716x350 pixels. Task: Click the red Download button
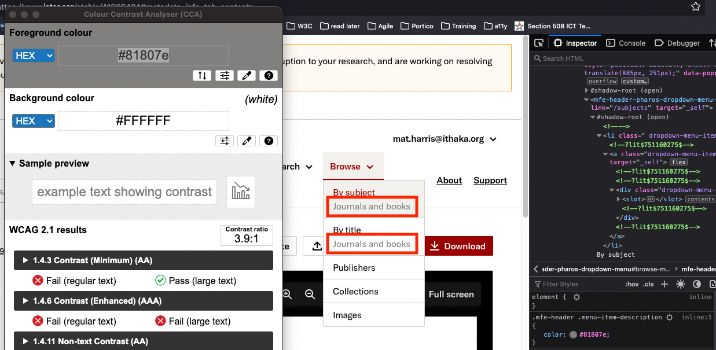459,246
